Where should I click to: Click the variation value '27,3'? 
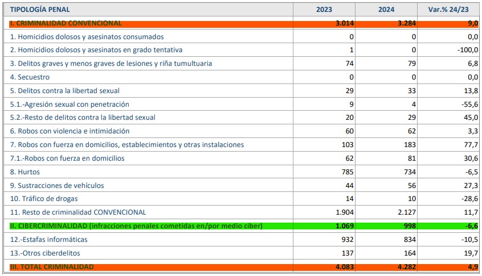(x=471, y=186)
